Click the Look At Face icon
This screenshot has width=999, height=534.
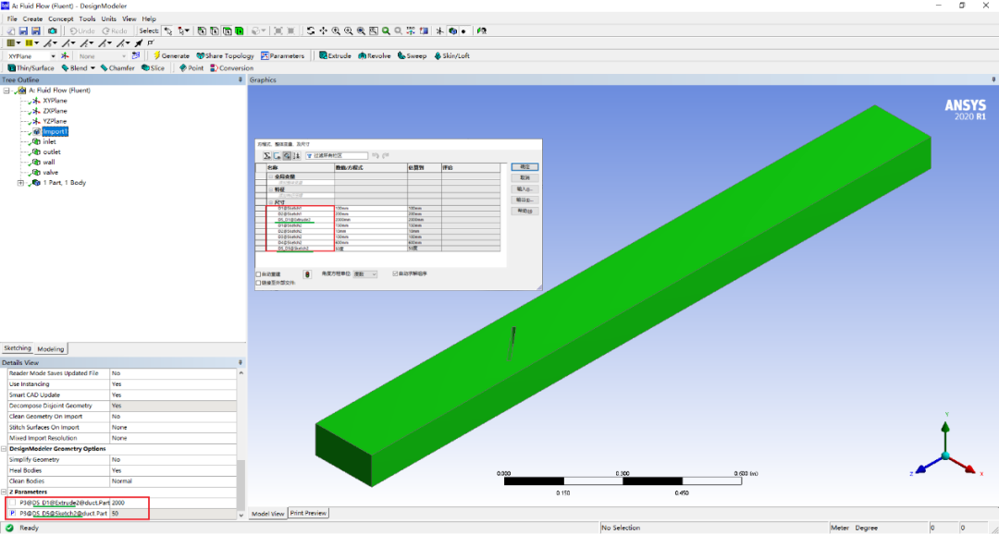click(424, 30)
